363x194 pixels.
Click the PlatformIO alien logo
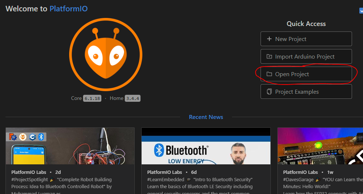click(x=106, y=55)
